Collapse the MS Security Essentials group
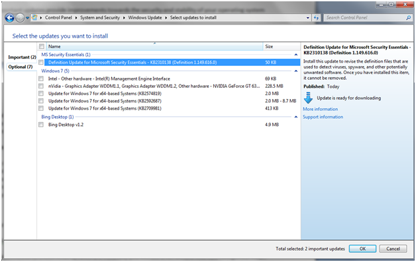 click(296, 55)
